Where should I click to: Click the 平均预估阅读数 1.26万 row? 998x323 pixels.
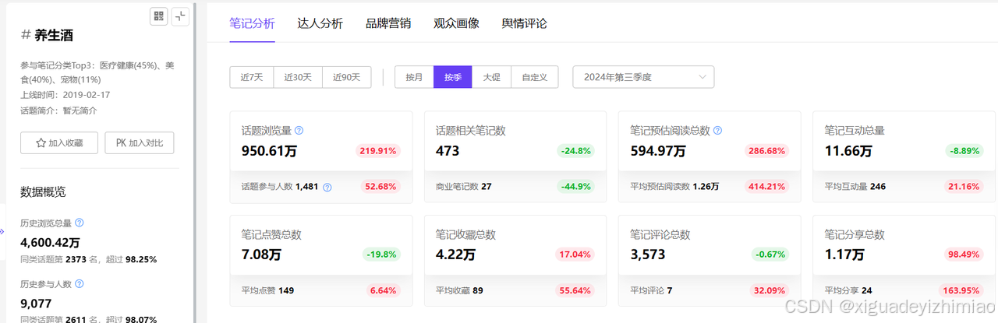click(x=674, y=187)
